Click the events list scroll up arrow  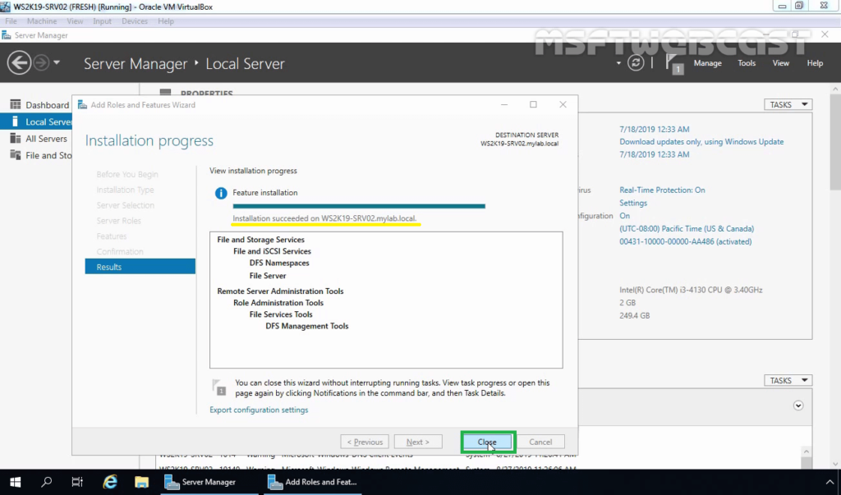807,451
